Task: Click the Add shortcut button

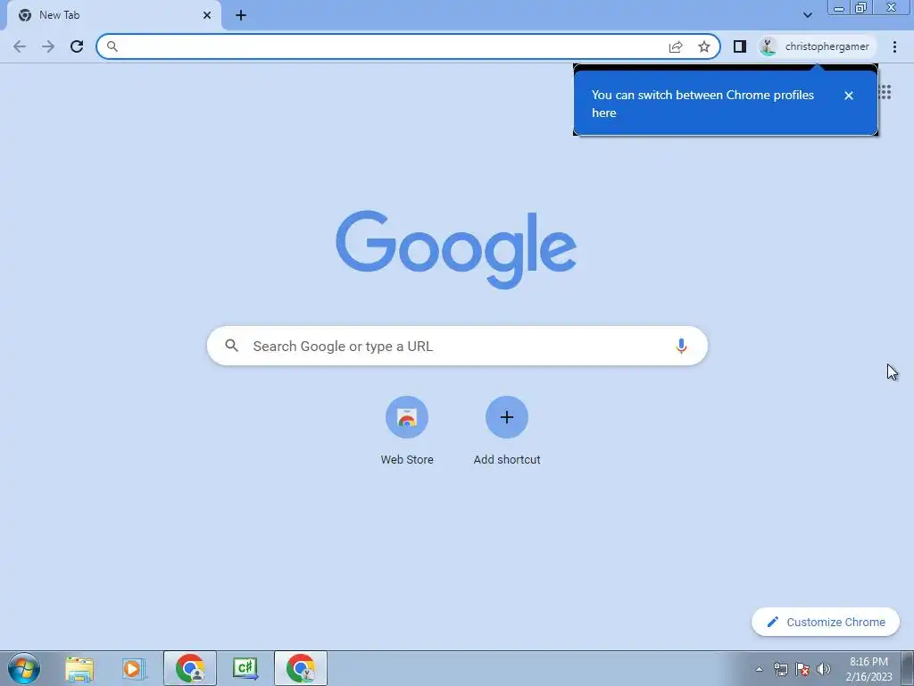Action: 507,431
